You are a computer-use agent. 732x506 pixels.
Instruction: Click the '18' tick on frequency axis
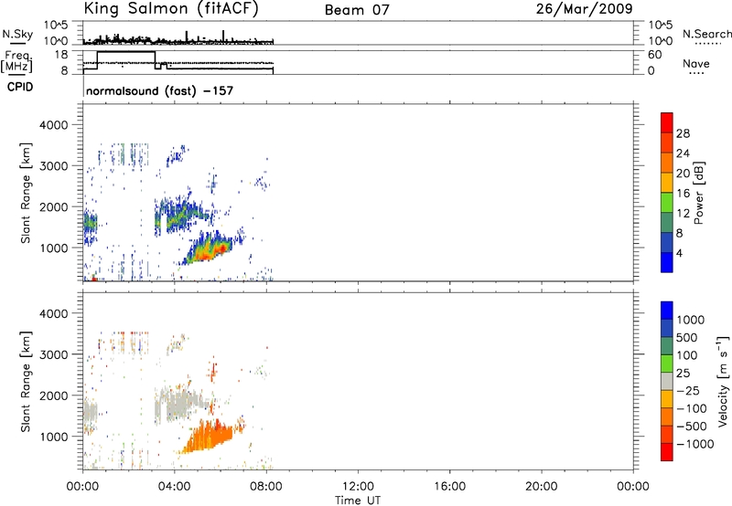[61, 55]
